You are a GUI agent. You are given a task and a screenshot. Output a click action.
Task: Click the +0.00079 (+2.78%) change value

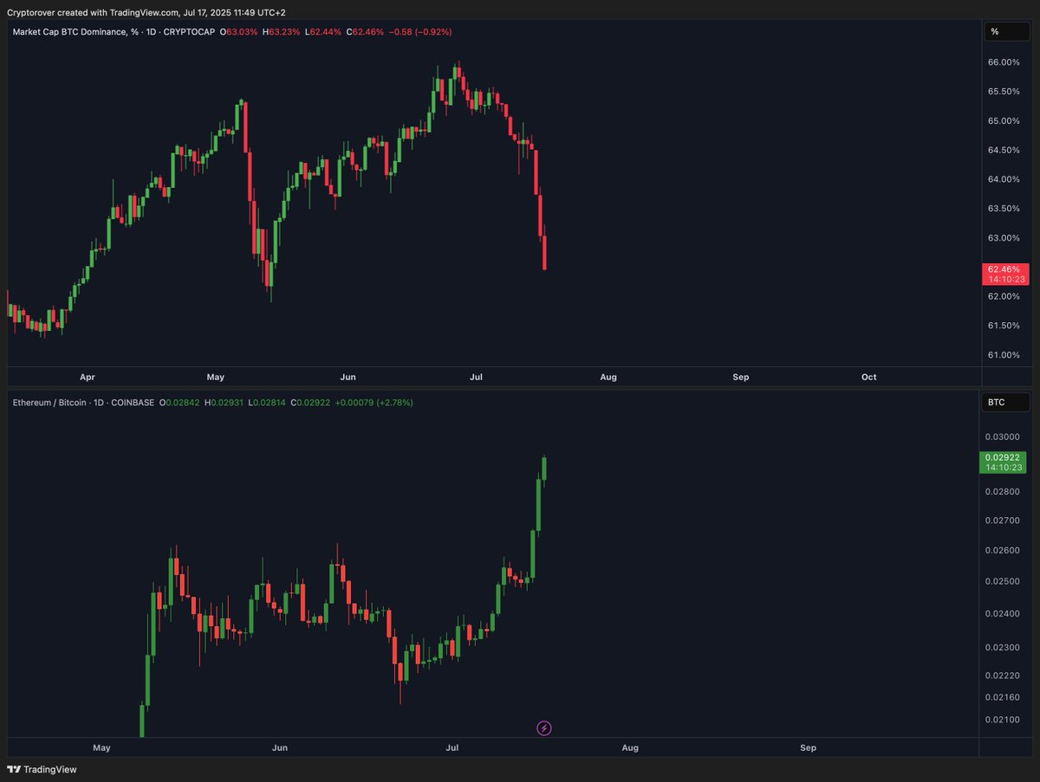[x=374, y=403]
